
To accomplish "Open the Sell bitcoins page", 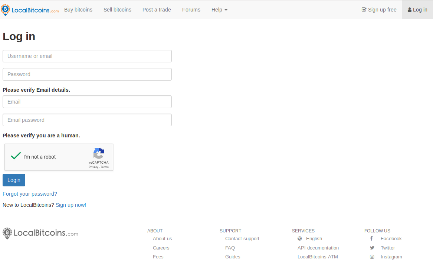I will pyautogui.click(x=117, y=10).
